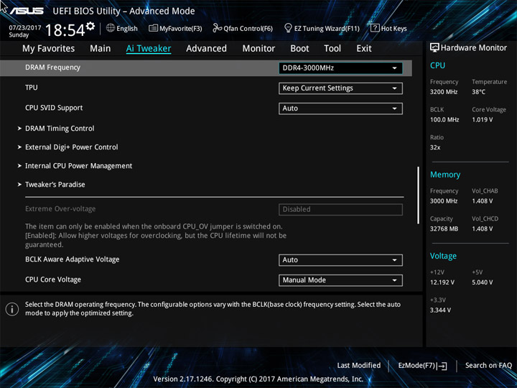Open the Monitor tab
The height and width of the screenshot is (388, 517).
click(x=258, y=49)
